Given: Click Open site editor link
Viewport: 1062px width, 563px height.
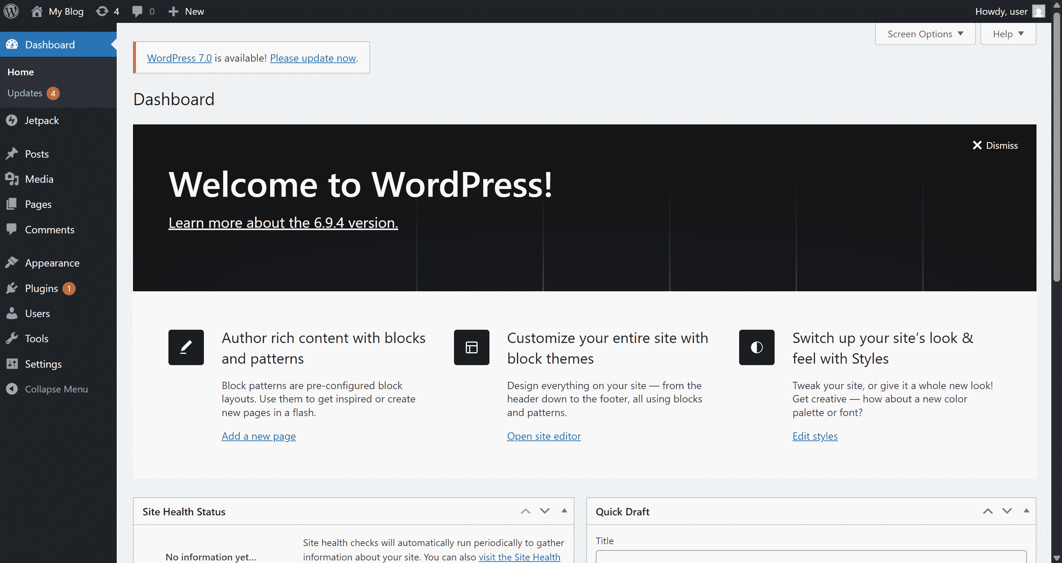Looking at the screenshot, I should 544,436.
